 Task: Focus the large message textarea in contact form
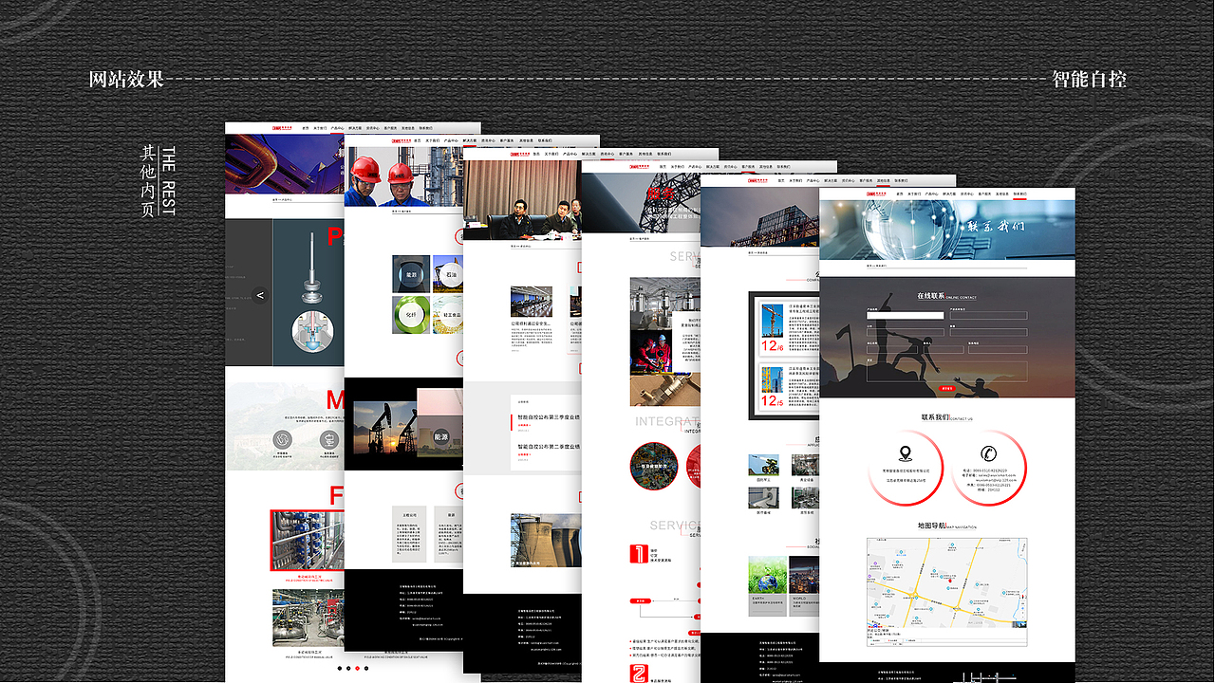click(x=946, y=370)
